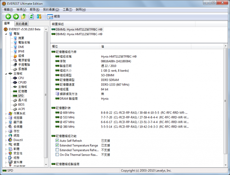The image size is (230, 175).
Task: Select the 序號 08616A08h value row
Action: tap(93, 61)
